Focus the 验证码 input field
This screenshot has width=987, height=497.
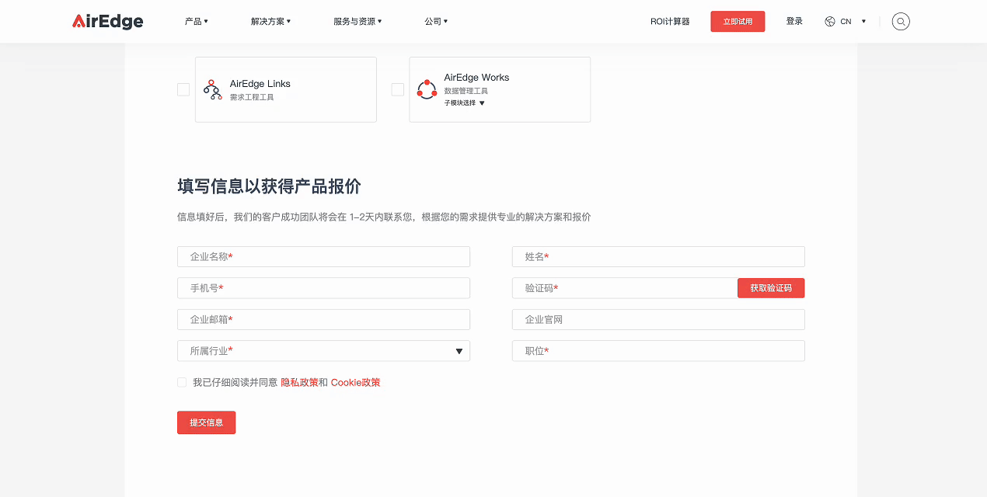(625, 288)
